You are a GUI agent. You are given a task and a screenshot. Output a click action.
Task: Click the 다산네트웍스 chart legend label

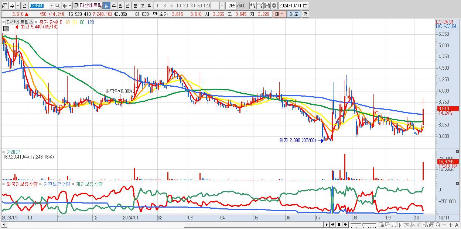[20, 22]
